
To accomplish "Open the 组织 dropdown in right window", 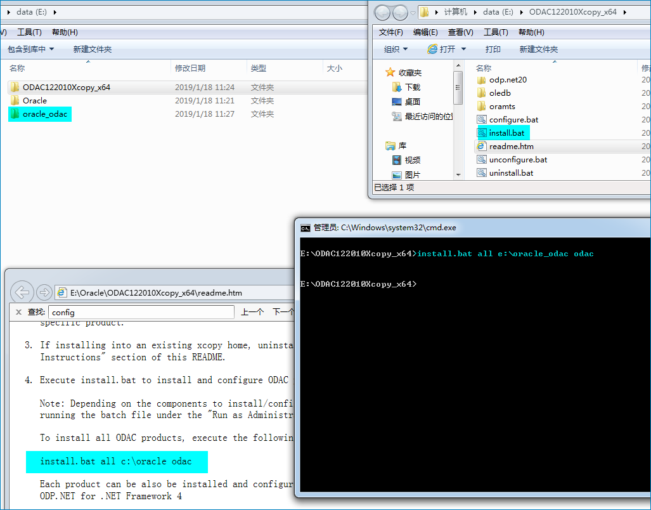I will coord(396,49).
